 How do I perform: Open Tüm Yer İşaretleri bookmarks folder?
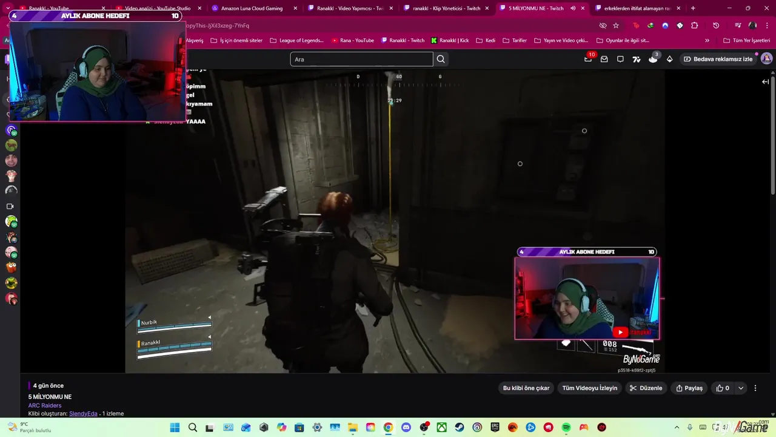coord(746,41)
